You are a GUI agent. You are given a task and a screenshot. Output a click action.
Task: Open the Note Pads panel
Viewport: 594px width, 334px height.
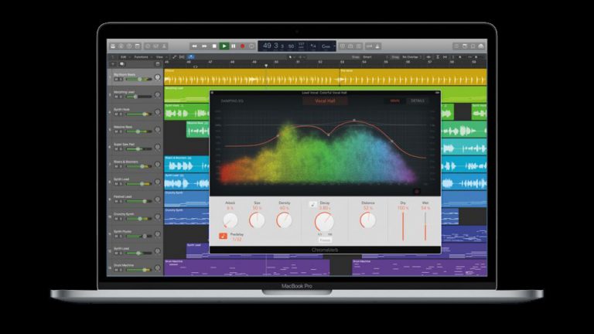(x=465, y=46)
